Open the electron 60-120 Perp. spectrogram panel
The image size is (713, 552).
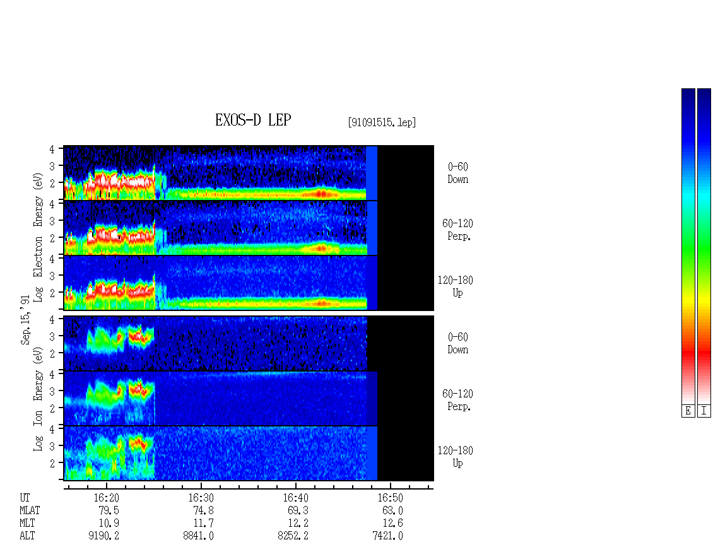[x=249, y=228]
